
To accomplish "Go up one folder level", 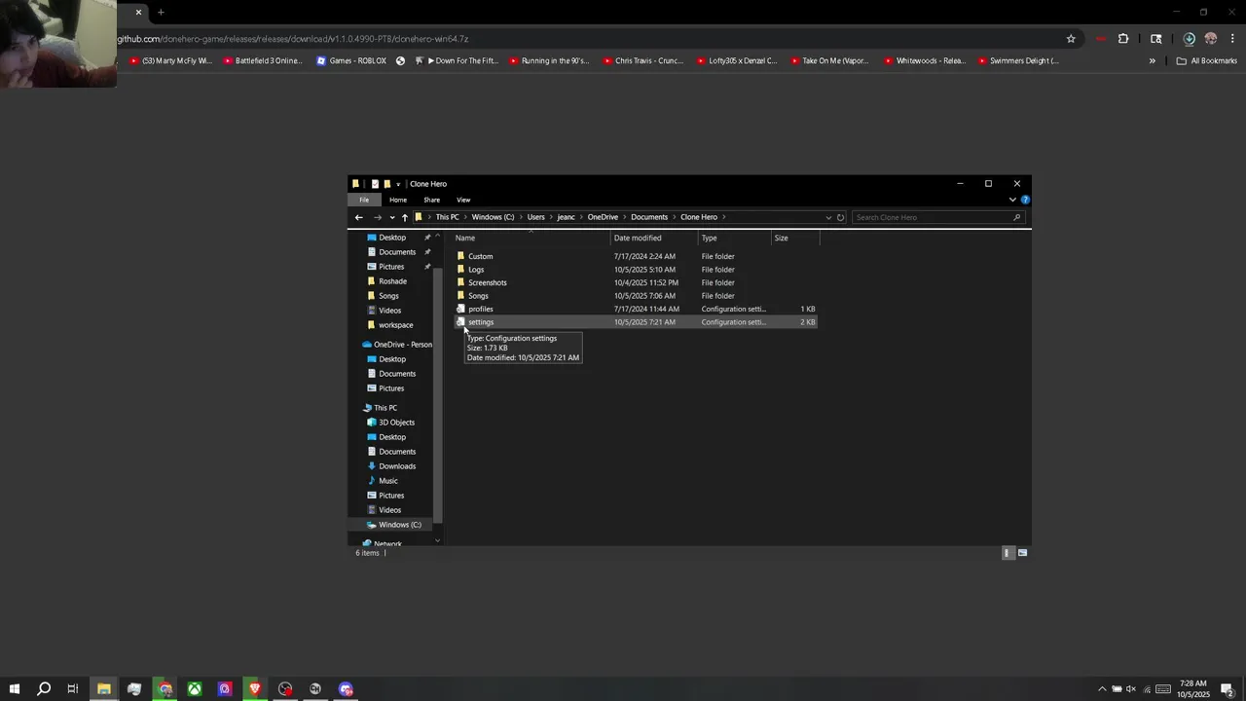I will point(405,217).
